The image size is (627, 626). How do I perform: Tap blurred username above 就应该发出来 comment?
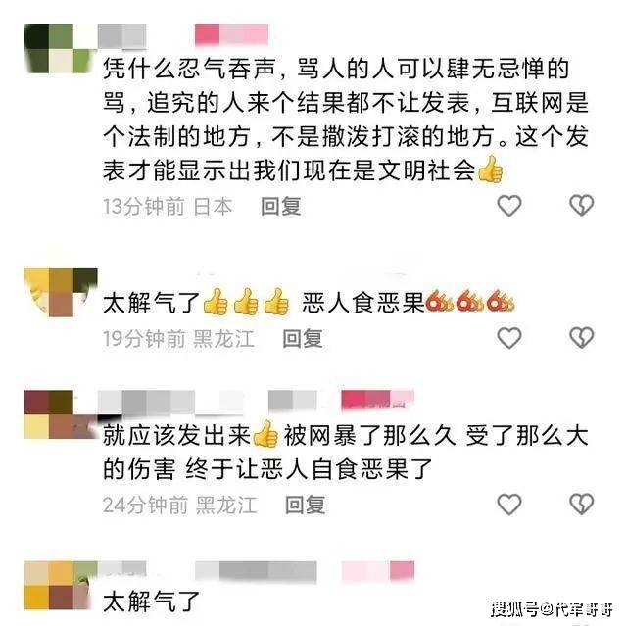point(207,403)
